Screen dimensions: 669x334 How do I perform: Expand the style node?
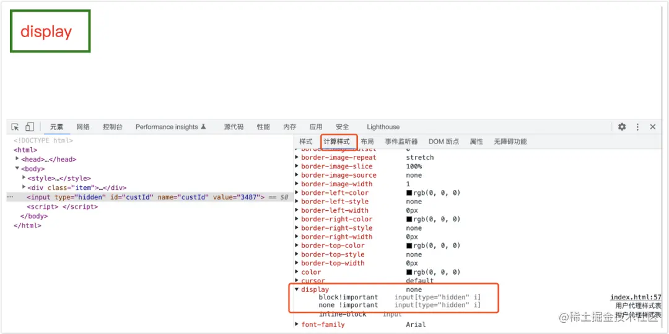click(x=24, y=178)
